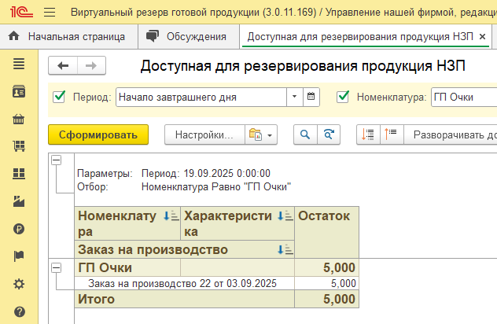Open the period dropdown list arrow
Screen dimensions: 497x324
[x=294, y=97]
